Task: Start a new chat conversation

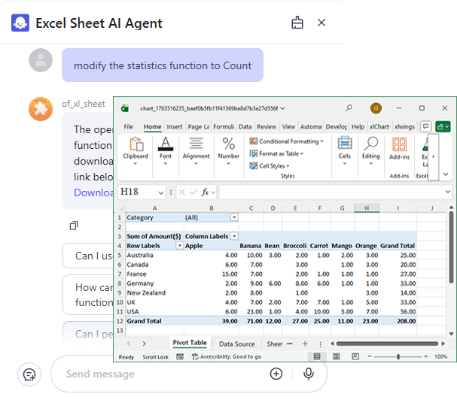Action: point(29,374)
